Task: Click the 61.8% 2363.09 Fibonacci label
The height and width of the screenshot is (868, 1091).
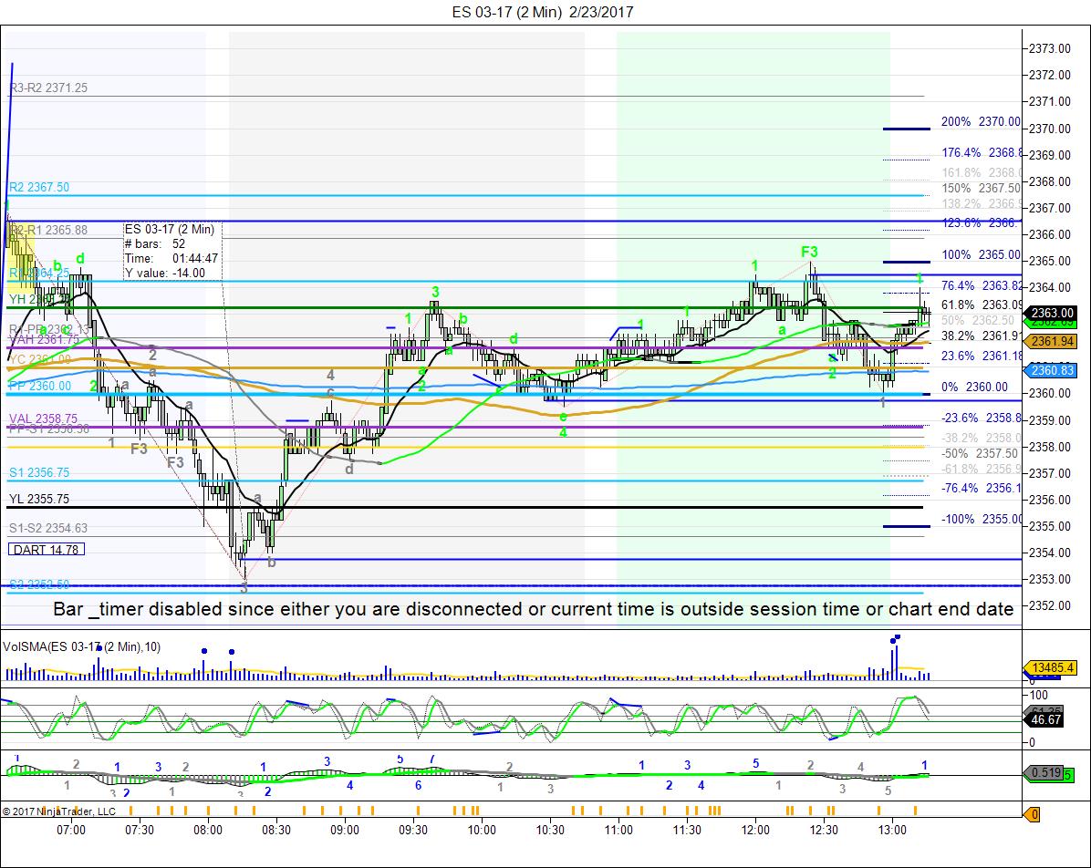Action: [x=981, y=305]
